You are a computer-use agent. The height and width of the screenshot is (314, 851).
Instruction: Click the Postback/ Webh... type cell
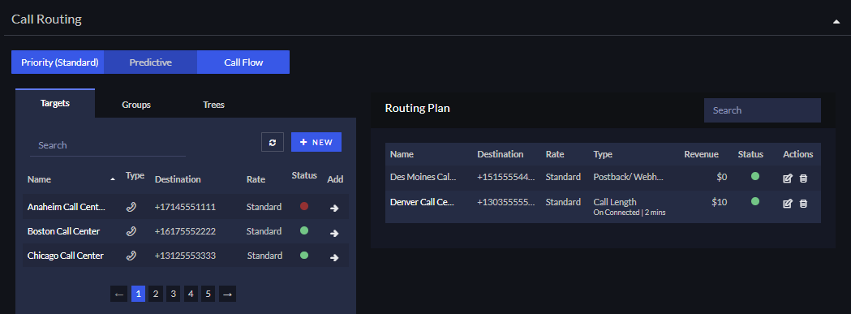coord(628,177)
